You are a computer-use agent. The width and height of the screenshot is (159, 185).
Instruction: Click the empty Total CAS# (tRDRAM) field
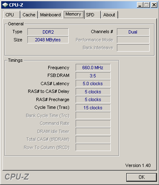tap(93, 140)
